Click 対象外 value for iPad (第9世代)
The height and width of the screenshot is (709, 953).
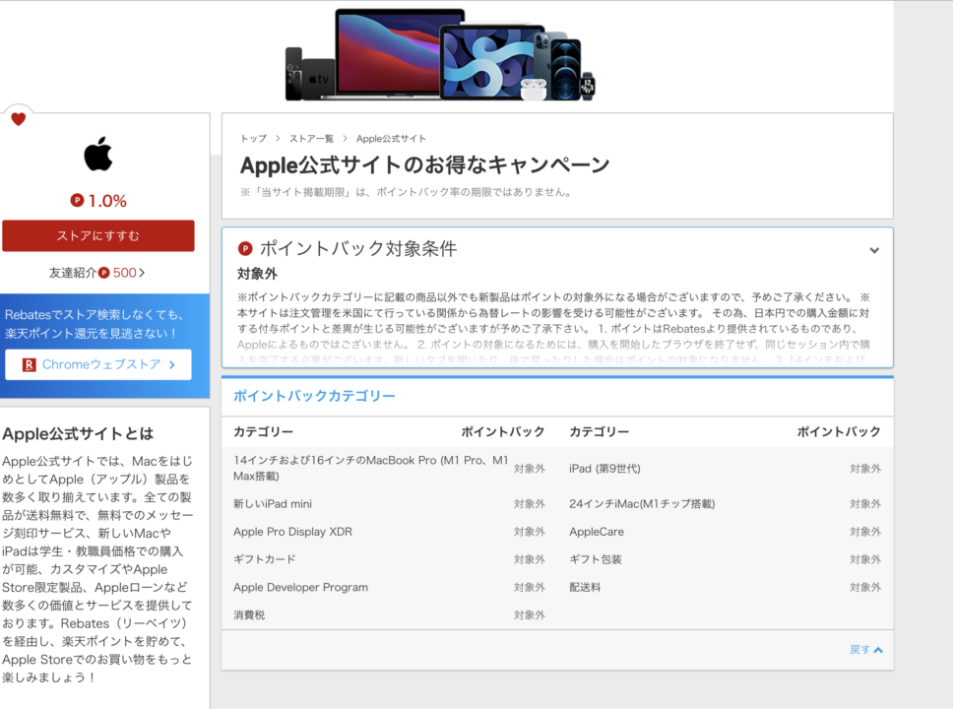[x=865, y=469]
